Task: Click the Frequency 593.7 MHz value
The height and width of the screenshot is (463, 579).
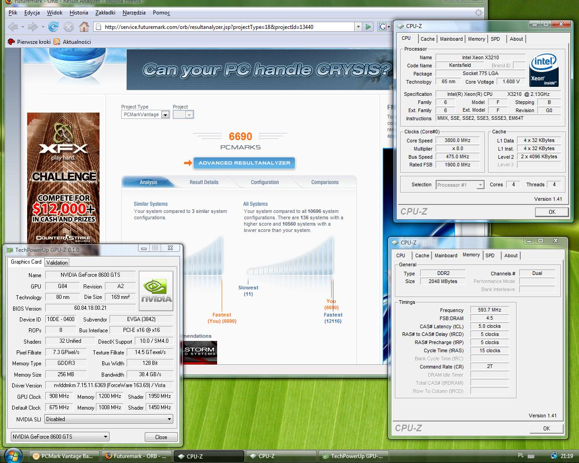Action: (489, 310)
